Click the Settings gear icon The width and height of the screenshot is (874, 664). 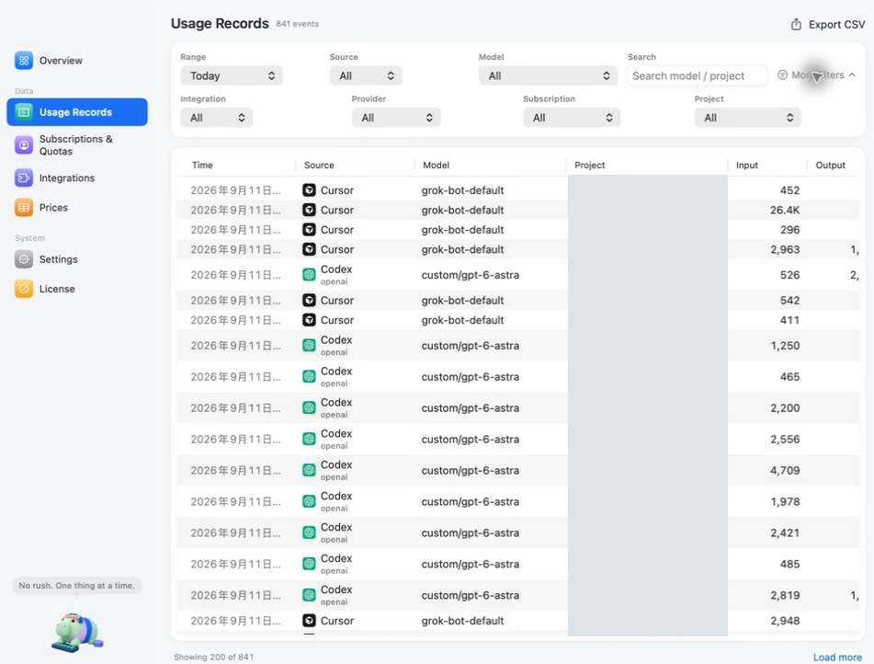(23, 259)
